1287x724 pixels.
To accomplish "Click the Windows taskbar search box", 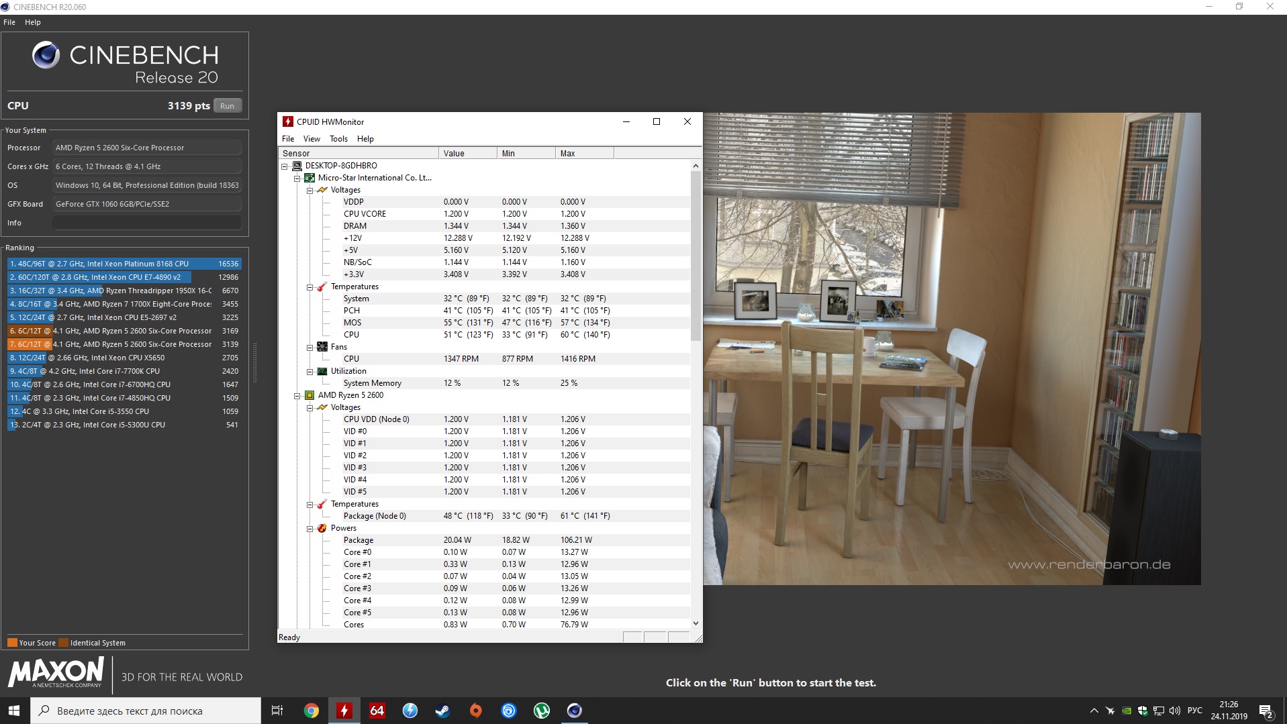I will [146, 711].
